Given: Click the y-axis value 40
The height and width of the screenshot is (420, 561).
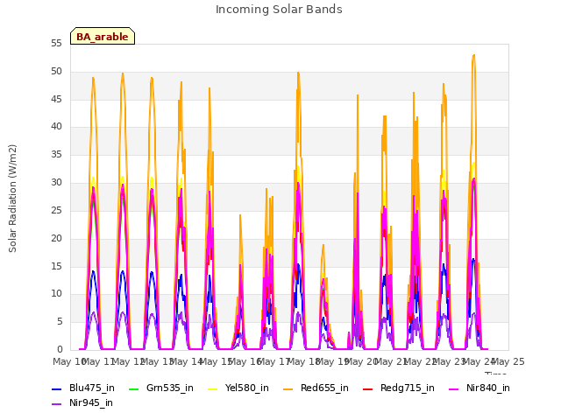Looking at the screenshot, I should [x=56, y=126].
